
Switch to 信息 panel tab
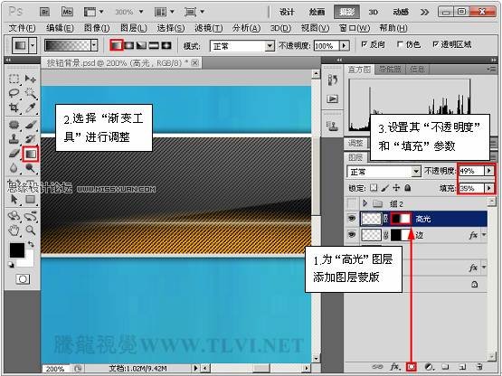[417, 69]
